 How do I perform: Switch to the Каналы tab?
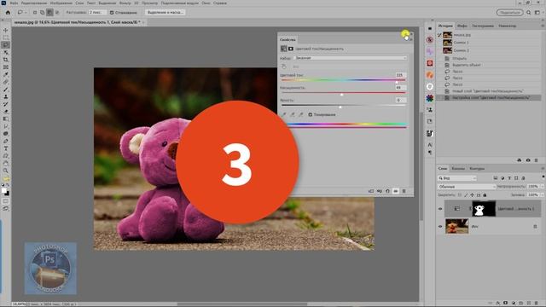[458, 169]
